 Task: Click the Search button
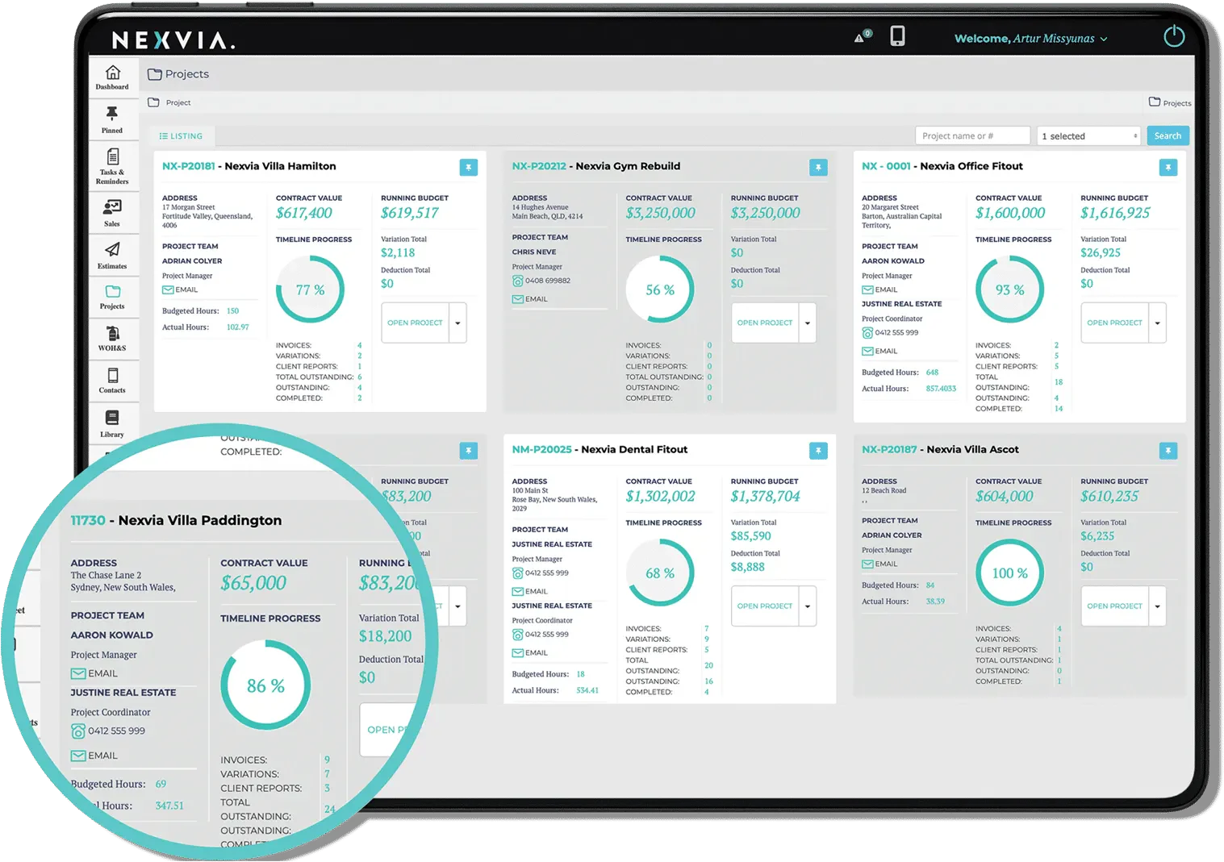[x=1168, y=135]
